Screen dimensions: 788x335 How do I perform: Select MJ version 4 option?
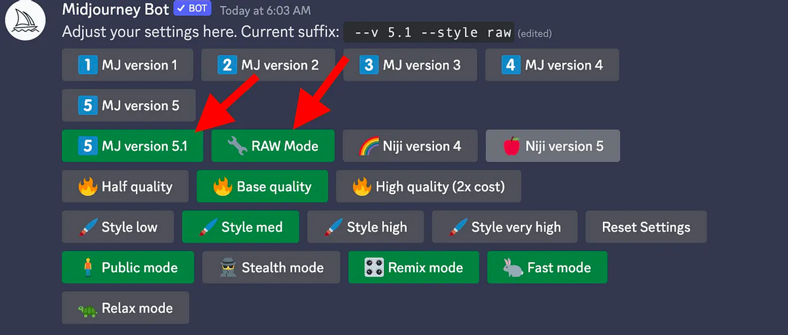pyautogui.click(x=552, y=65)
